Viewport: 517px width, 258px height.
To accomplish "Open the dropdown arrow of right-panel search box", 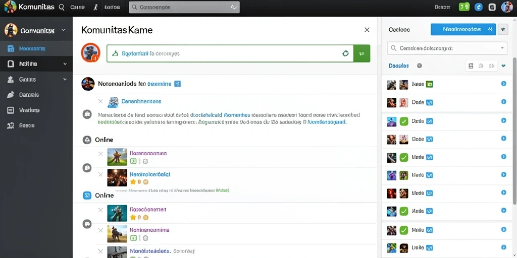I will [x=502, y=48].
